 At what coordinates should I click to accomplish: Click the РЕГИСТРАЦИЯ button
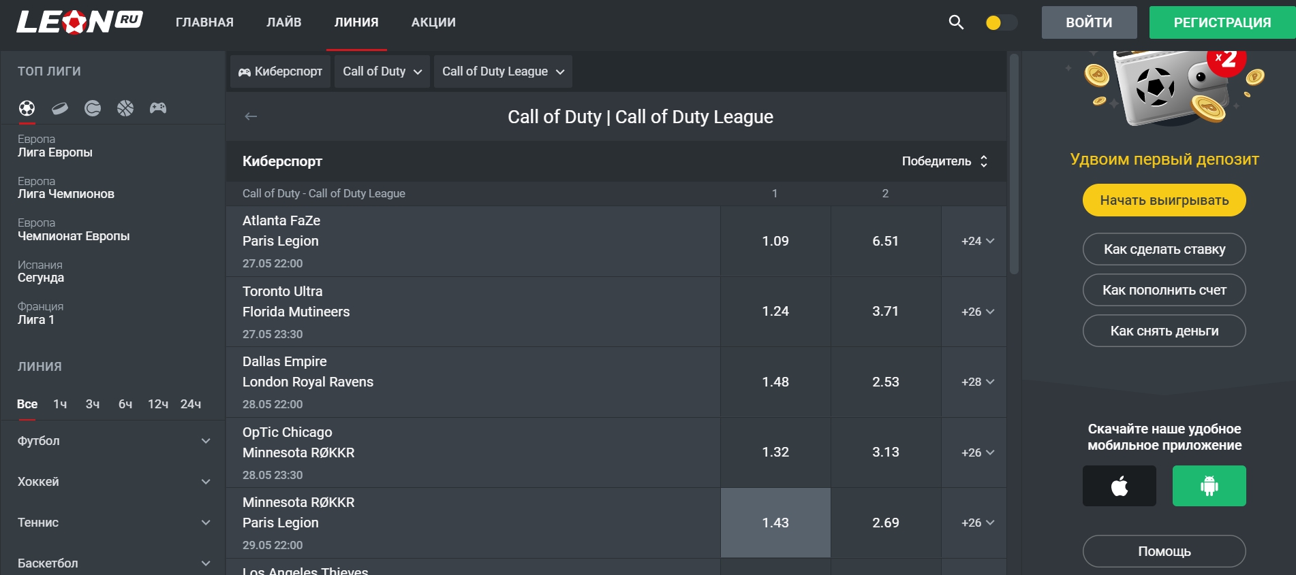[1222, 22]
